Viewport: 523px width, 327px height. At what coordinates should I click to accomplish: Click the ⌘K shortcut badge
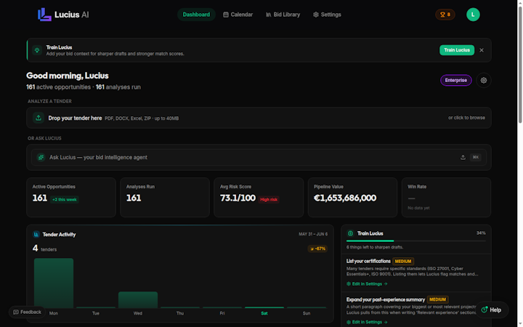point(476,157)
